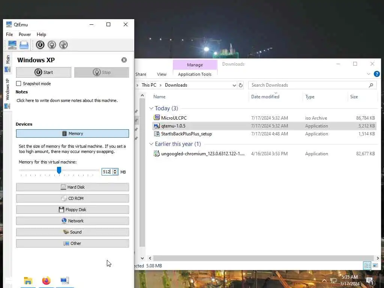Viewport: 384px width, 288px height.
Task: Click the Stop button for Windows XP
Action: (102, 72)
